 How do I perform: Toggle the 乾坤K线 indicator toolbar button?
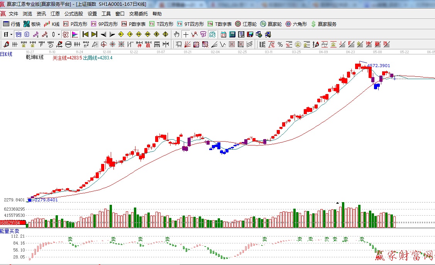66,34
